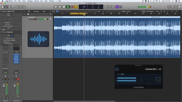Open the Editors scissors icon
Screen dimensions: 182x102
click(x=24, y=7)
